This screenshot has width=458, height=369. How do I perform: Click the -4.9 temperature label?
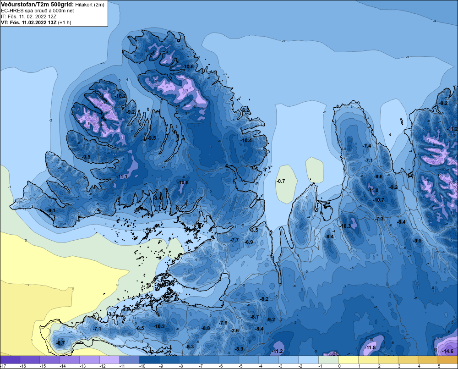tap(126, 309)
